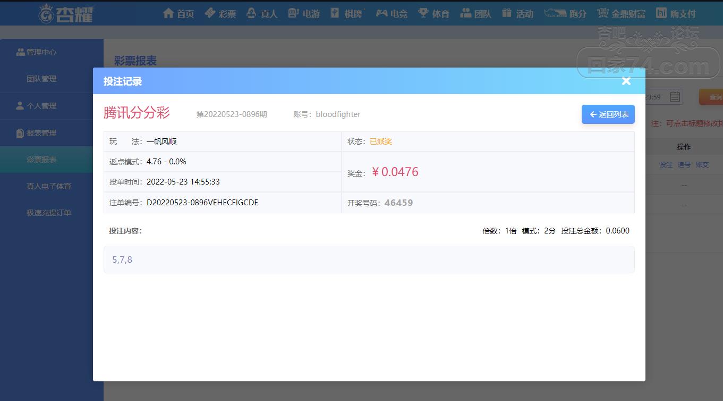Click the 返回列表 back button
723x401 pixels.
[608, 114]
